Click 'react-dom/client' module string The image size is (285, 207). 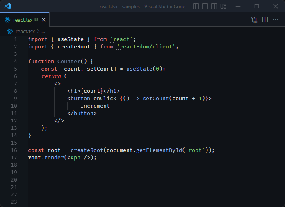tap(146, 47)
